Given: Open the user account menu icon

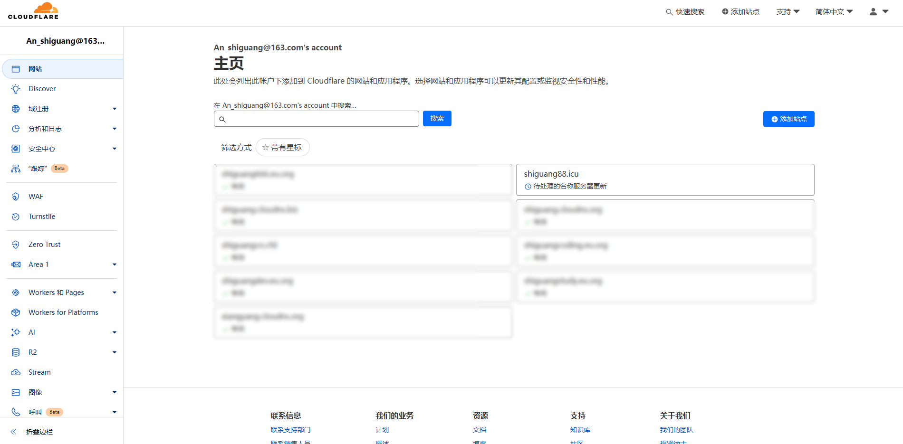Looking at the screenshot, I should 879,12.
